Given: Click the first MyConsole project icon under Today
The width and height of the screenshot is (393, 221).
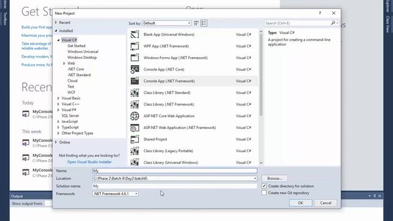Looking at the screenshot, I should click(x=26, y=114).
